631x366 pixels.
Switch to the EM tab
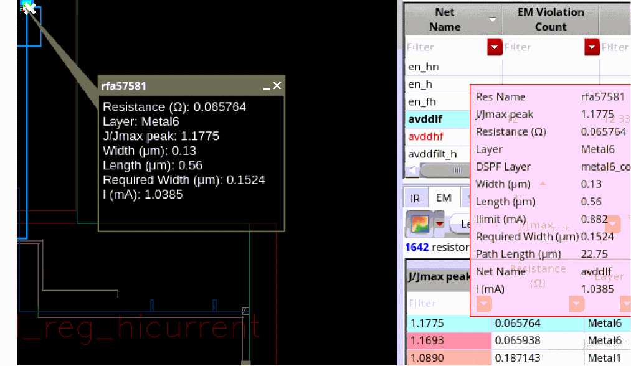(x=443, y=198)
